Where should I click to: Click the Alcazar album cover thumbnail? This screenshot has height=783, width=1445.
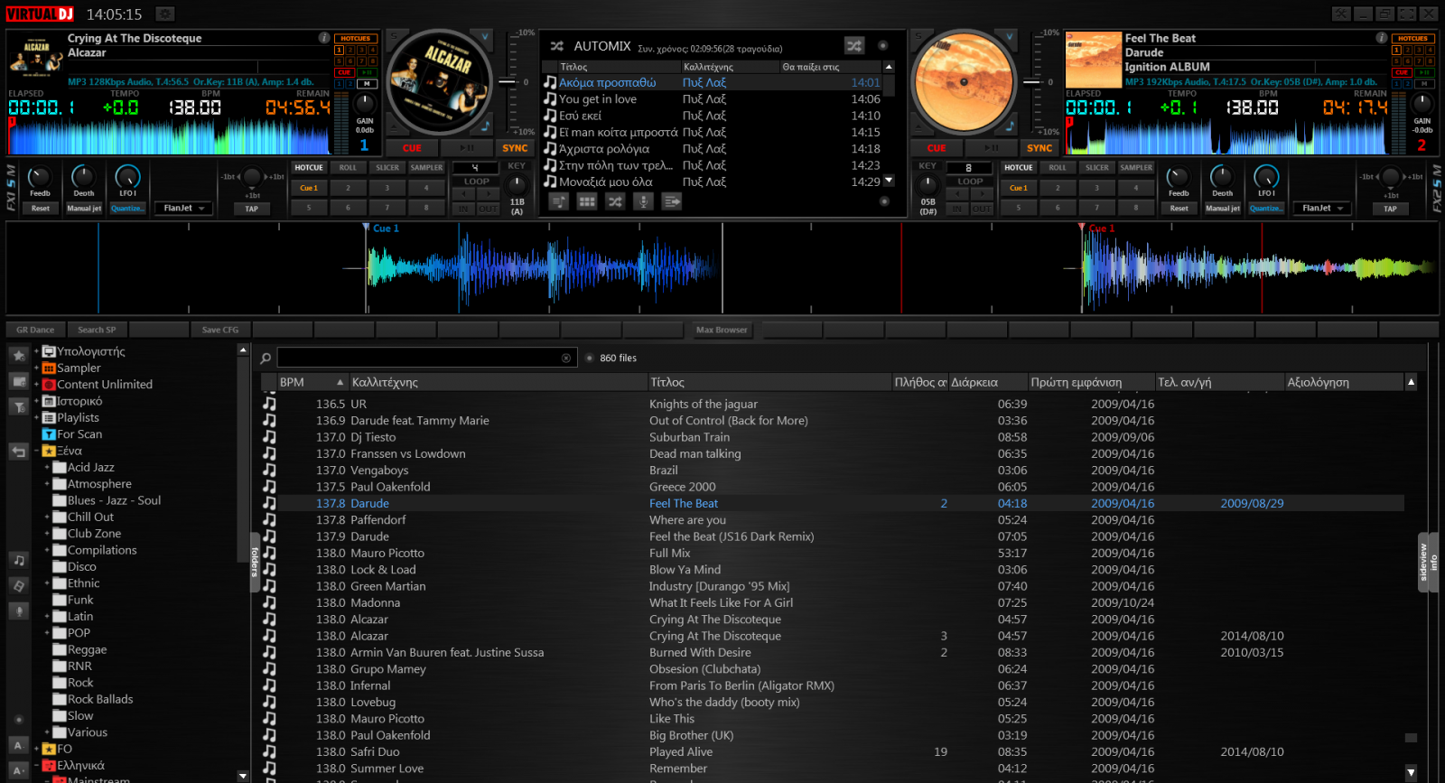[36, 59]
